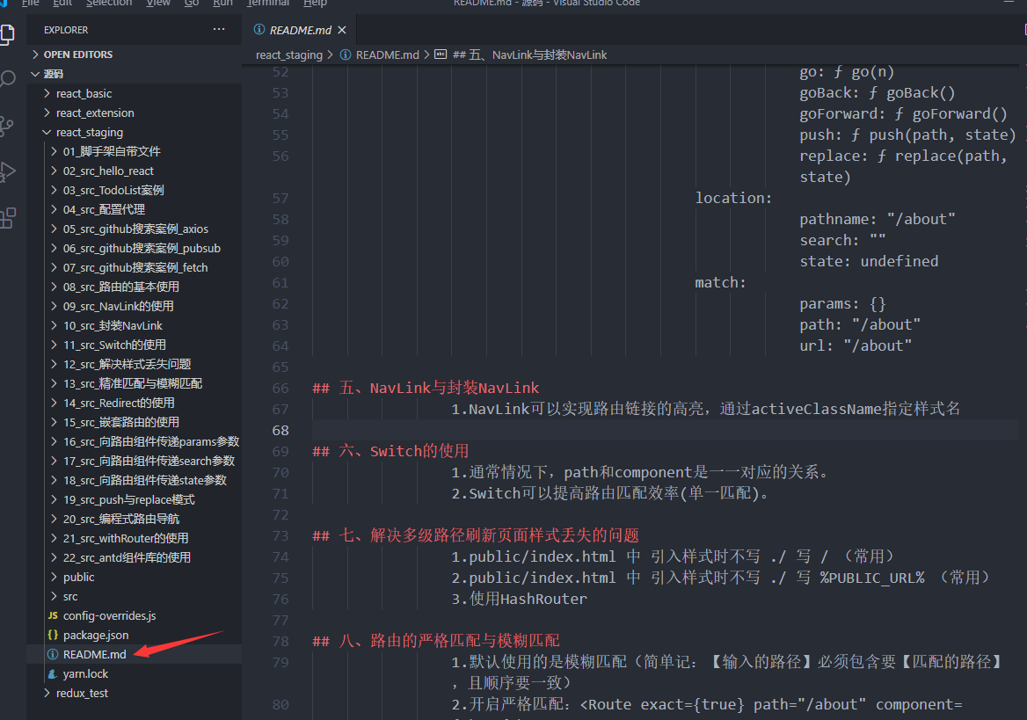1027x720 pixels.
Task: Expand folder 07_src_github搜索案例_fetch
Action: point(54,267)
